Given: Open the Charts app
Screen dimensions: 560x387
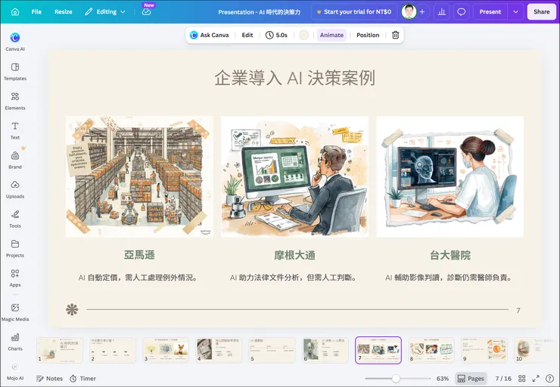Looking at the screenshot, I should tap(15, 342).
